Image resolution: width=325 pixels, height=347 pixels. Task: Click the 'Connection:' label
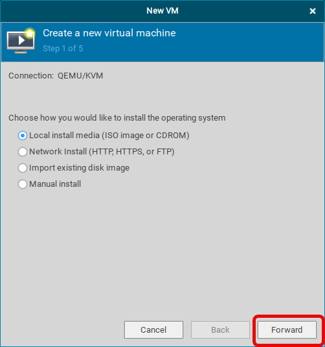coord(31,76)
